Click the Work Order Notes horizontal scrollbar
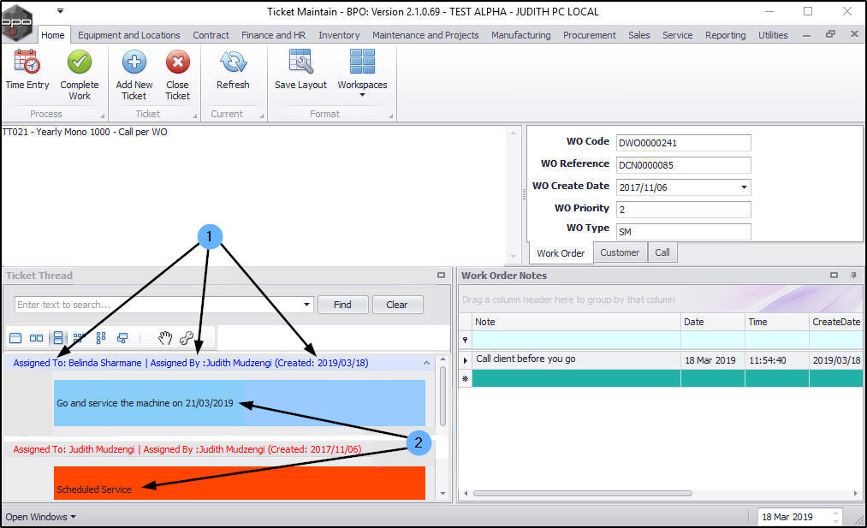The height and width of the screenshot is (528, 867). (583, 493)
